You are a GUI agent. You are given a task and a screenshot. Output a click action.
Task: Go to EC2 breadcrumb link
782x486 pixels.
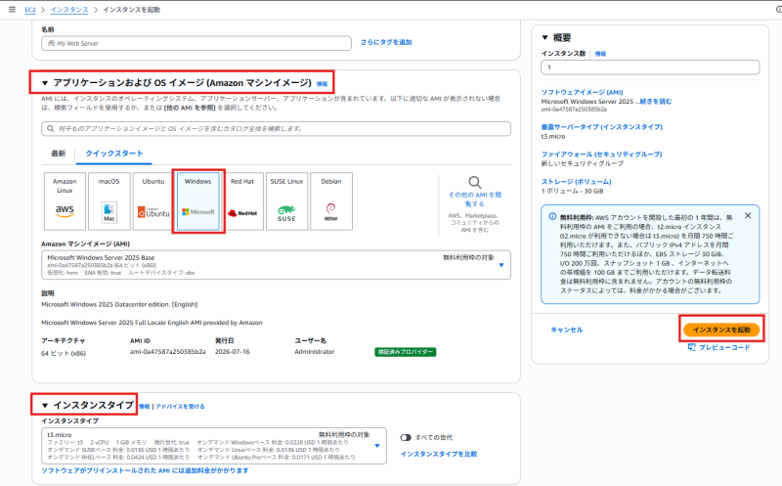[30, 10]
